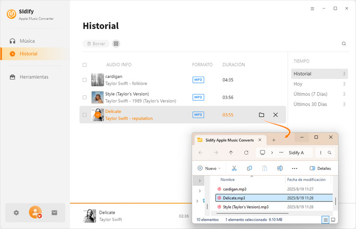Viewport: 356px width, 229px height.
Task: Click Sidify A breadcrumb in address bar
Action: tap(296, 152)
